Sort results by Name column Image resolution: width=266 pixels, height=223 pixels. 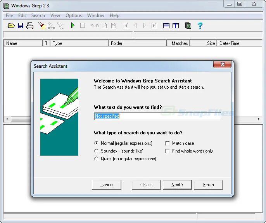pos(23,43)
